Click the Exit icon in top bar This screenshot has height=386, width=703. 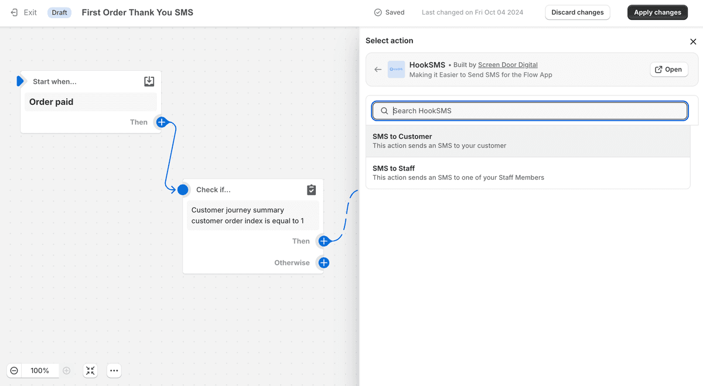[15, 12]
